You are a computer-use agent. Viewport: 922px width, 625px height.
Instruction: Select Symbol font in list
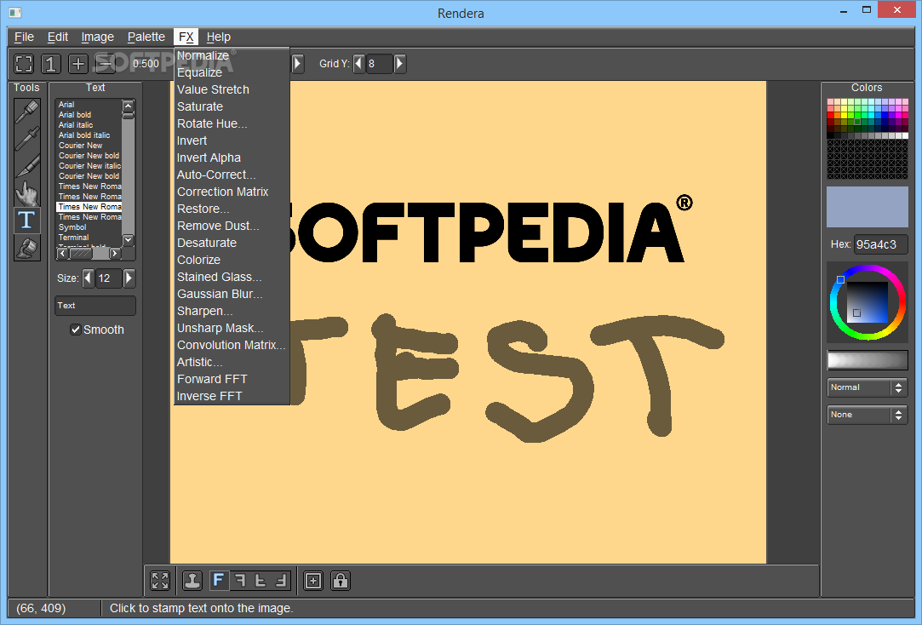(89, 227)
